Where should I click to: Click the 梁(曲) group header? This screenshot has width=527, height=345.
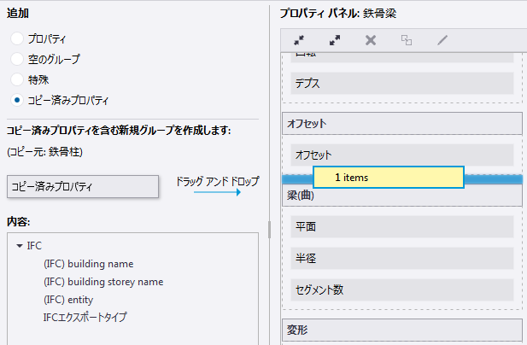[402, 196]
